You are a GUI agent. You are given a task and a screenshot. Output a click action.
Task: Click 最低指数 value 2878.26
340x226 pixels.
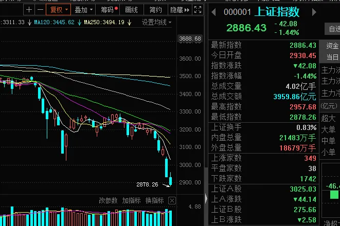pos(302,117)
